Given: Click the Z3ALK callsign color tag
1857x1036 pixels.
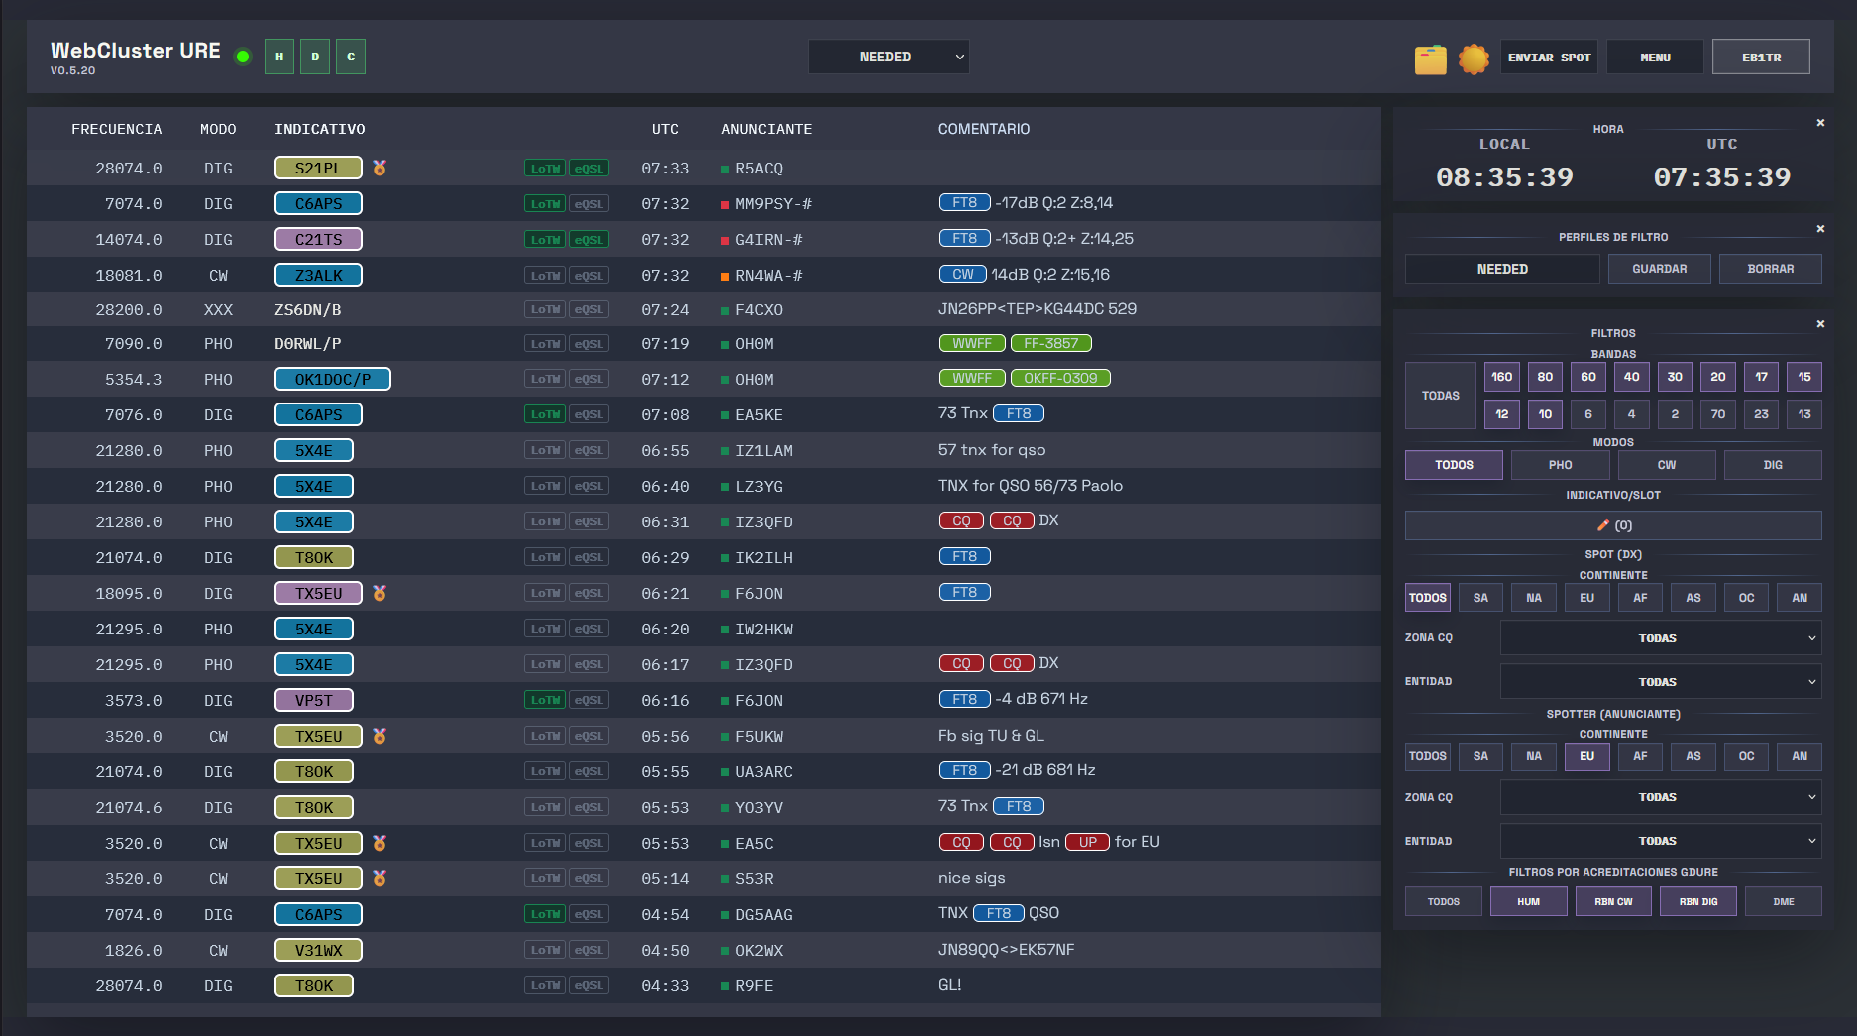Looking at the screenshot, I should point(318,275).
